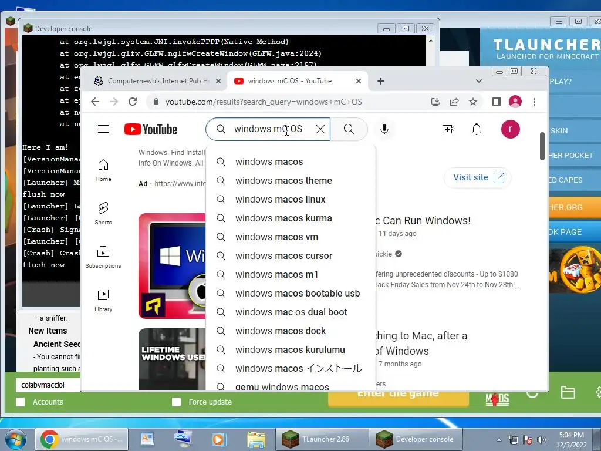
Task: Toggle Force update checkbox in TLauncher
Action: [176, 402]
